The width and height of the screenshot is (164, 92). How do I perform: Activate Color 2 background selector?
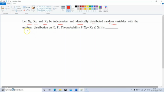click(73, 9)
